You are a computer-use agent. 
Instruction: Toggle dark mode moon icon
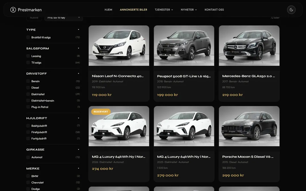coord(291,10)
